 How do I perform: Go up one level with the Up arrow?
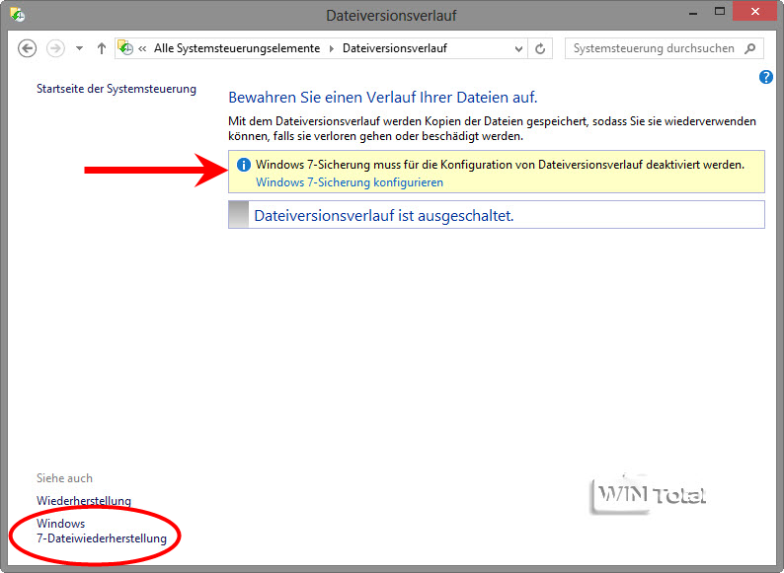102,48
